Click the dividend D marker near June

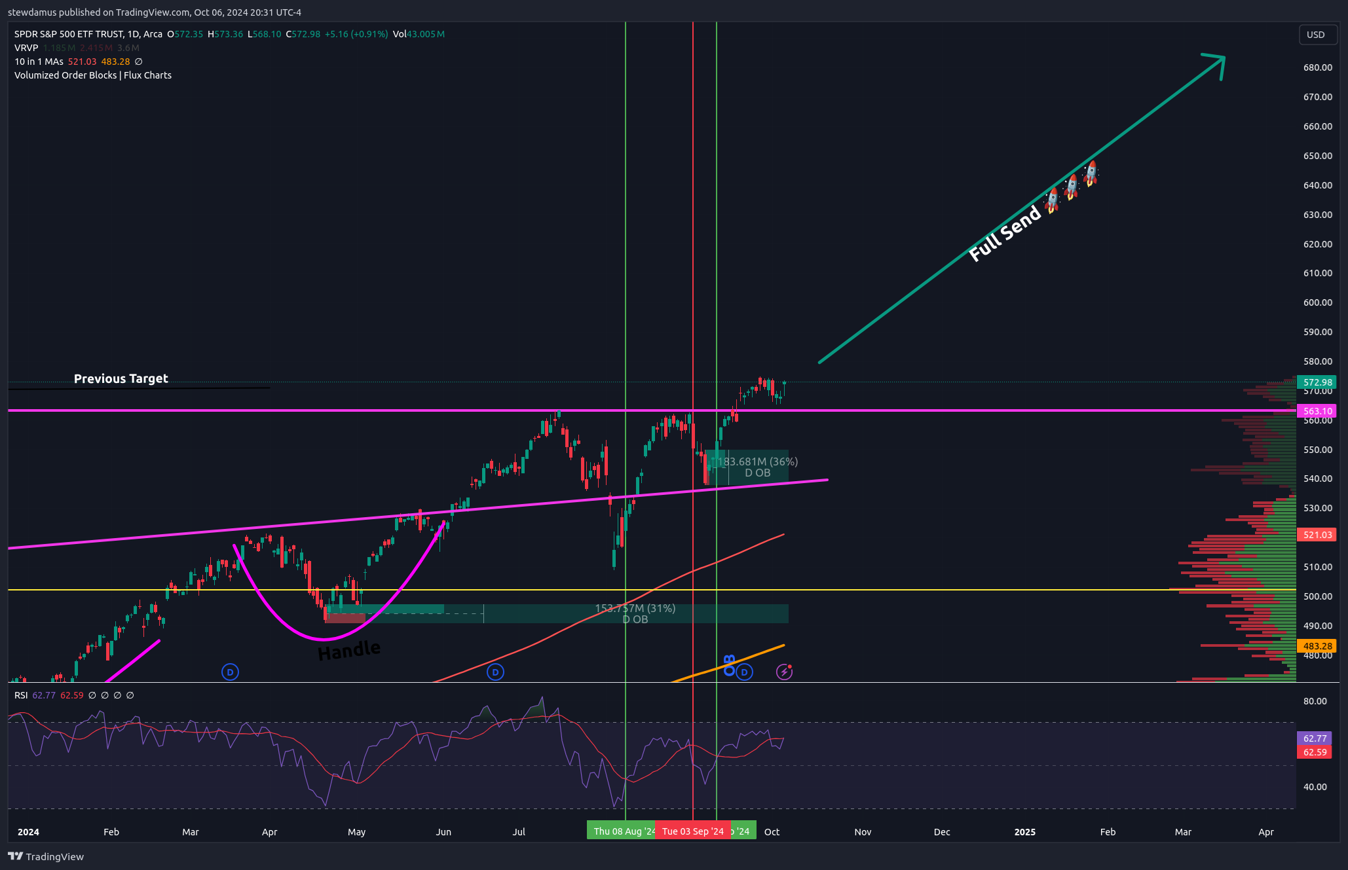point(495,672)
